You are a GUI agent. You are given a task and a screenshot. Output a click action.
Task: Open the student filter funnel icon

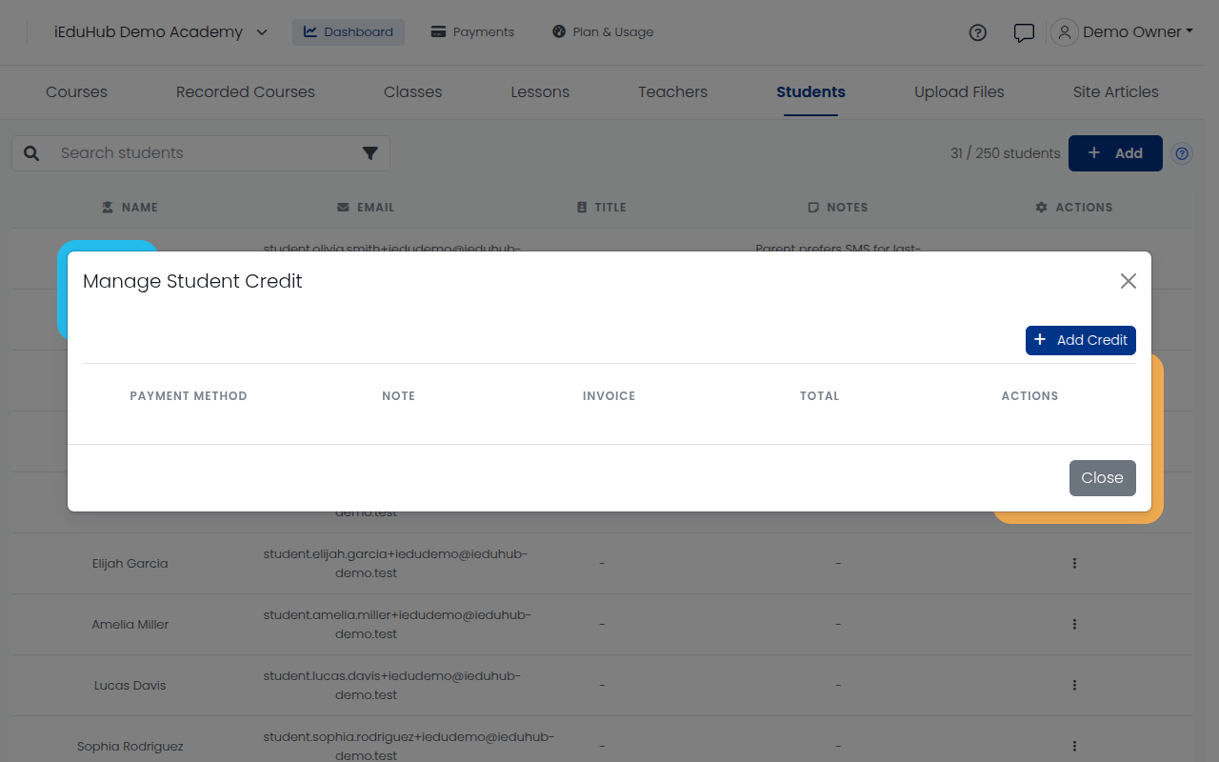tap(370, 153)
